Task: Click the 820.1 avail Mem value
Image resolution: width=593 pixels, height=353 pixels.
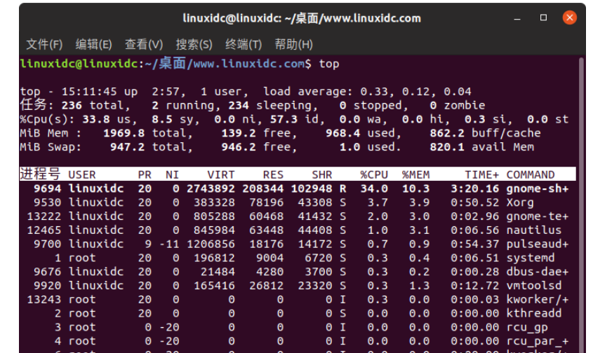Action: (447, 147)
